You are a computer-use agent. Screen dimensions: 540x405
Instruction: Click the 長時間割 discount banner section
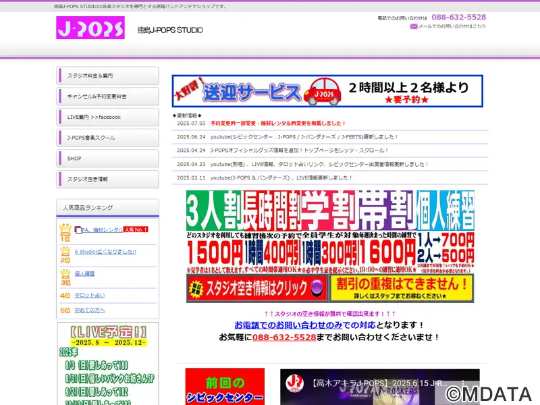point(273,232)
